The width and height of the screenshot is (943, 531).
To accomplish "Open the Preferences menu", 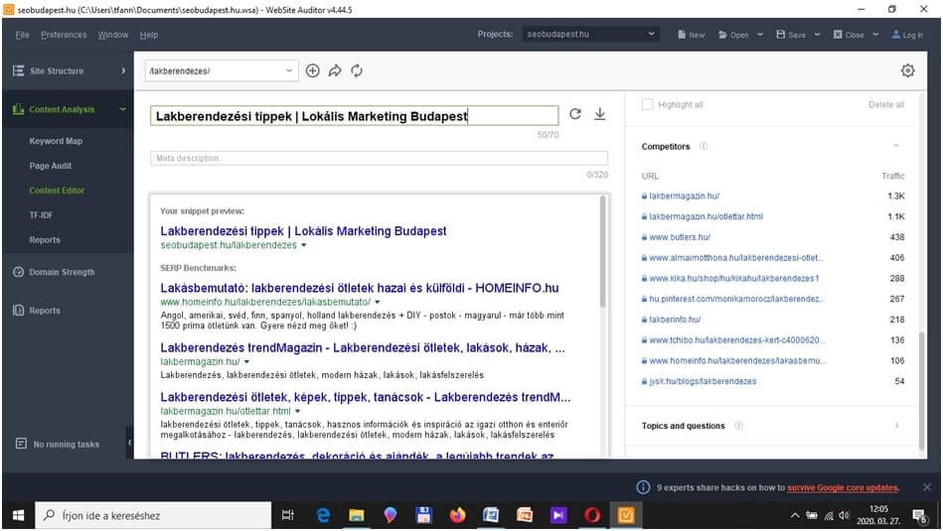I will tap(64, 35).
